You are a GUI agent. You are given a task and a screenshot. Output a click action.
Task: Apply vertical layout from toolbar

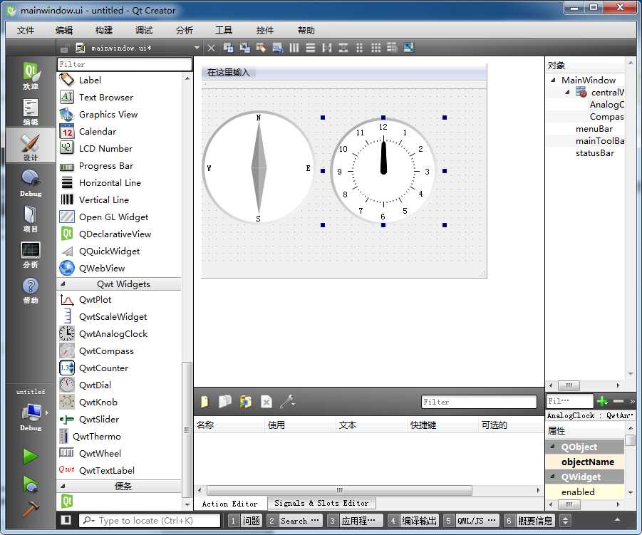tap(311, 48)
